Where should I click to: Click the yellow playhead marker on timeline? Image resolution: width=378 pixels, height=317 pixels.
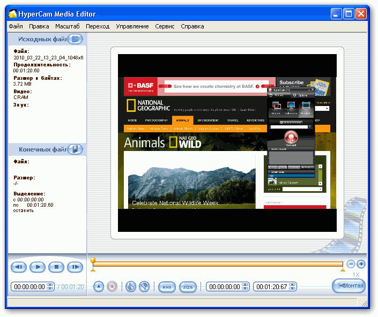(93, 260)
